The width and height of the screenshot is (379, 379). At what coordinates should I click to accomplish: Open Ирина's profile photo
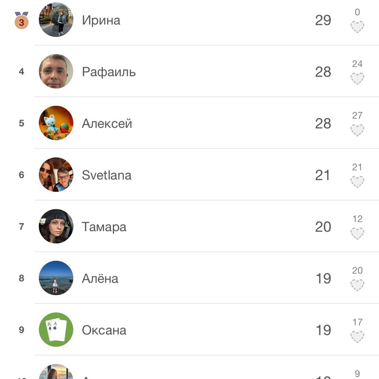click(x=56, y=19)
